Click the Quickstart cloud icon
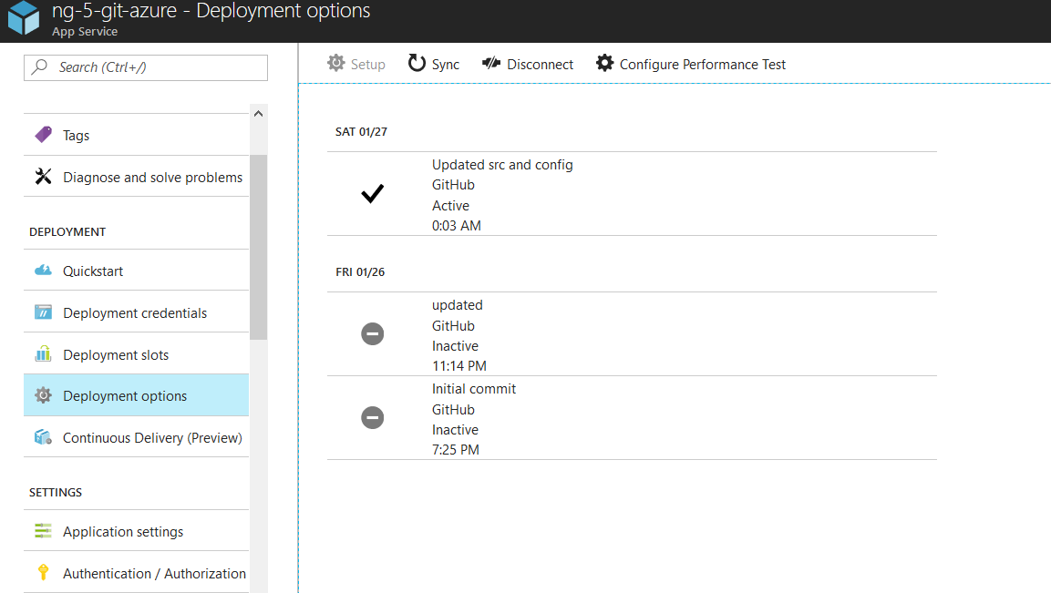 pyautogui.click(x=43, y=270)
